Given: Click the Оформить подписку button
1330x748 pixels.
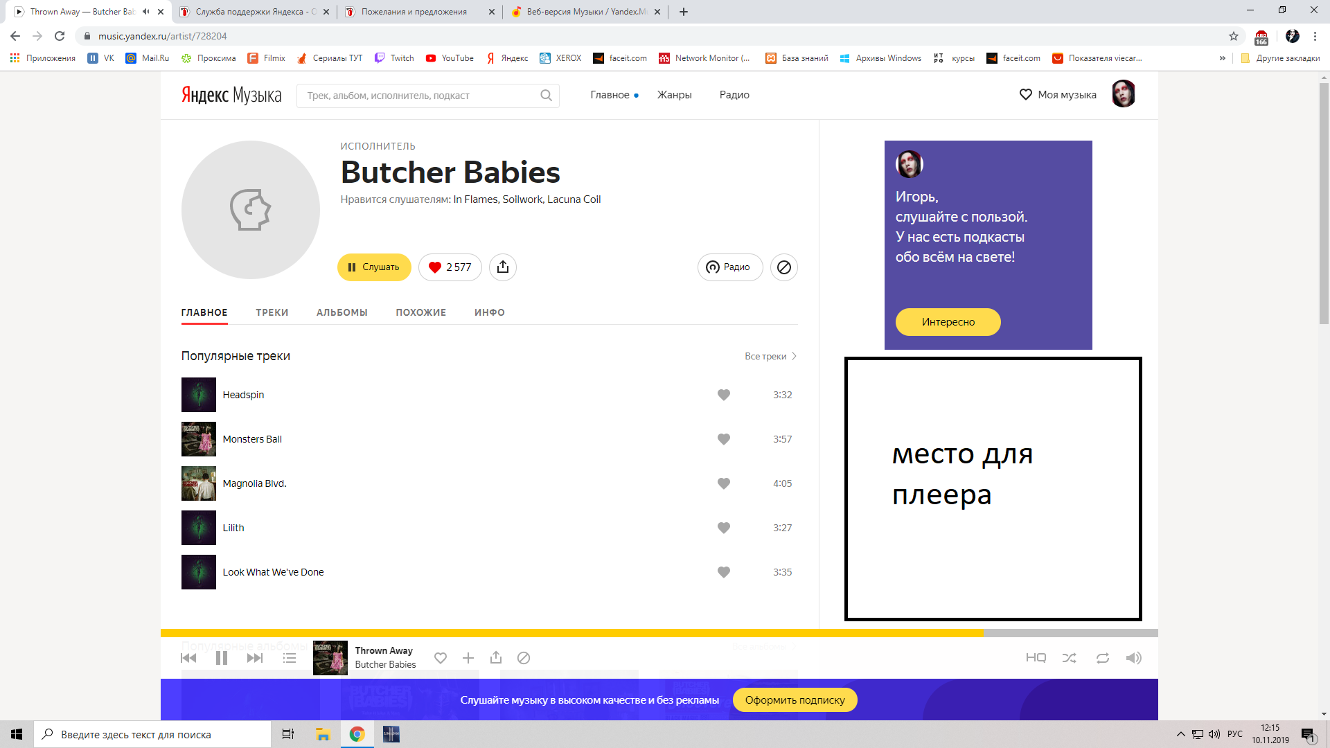Looking at the screenshot, I should (x=795, y=700).
